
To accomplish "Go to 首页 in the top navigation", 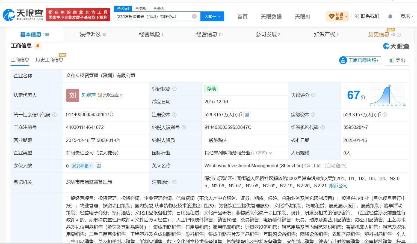I will tap(242, 17).
